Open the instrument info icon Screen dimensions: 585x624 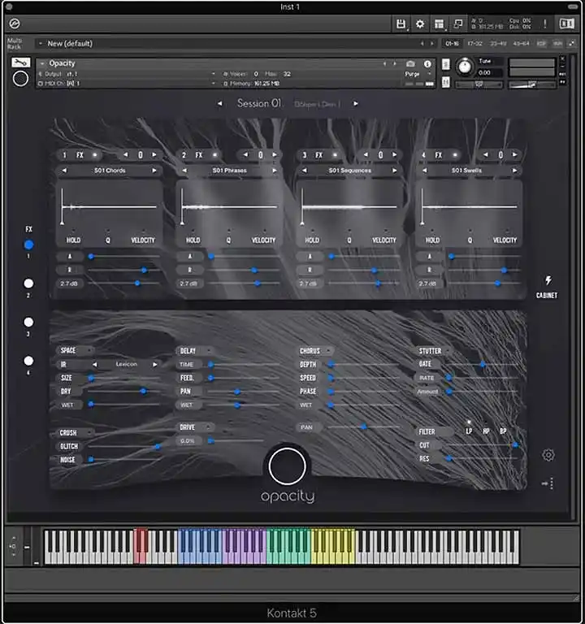427,63
